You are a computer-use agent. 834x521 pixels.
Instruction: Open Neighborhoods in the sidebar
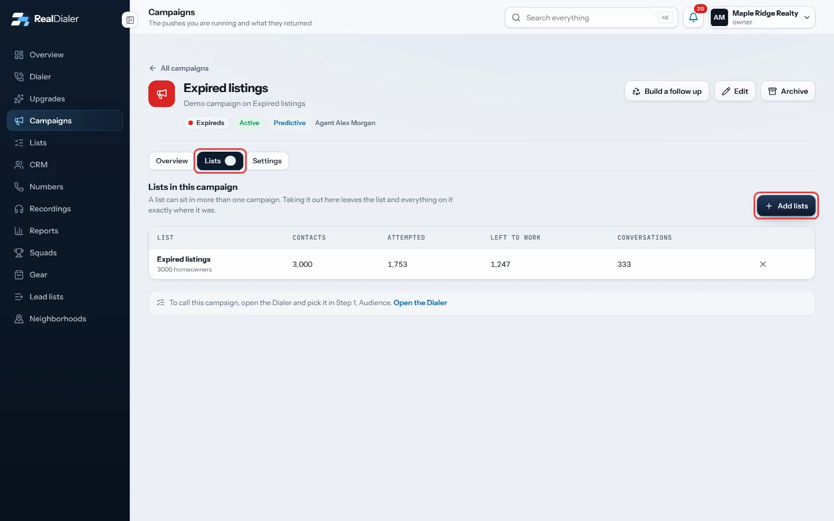tap(65, 319)
